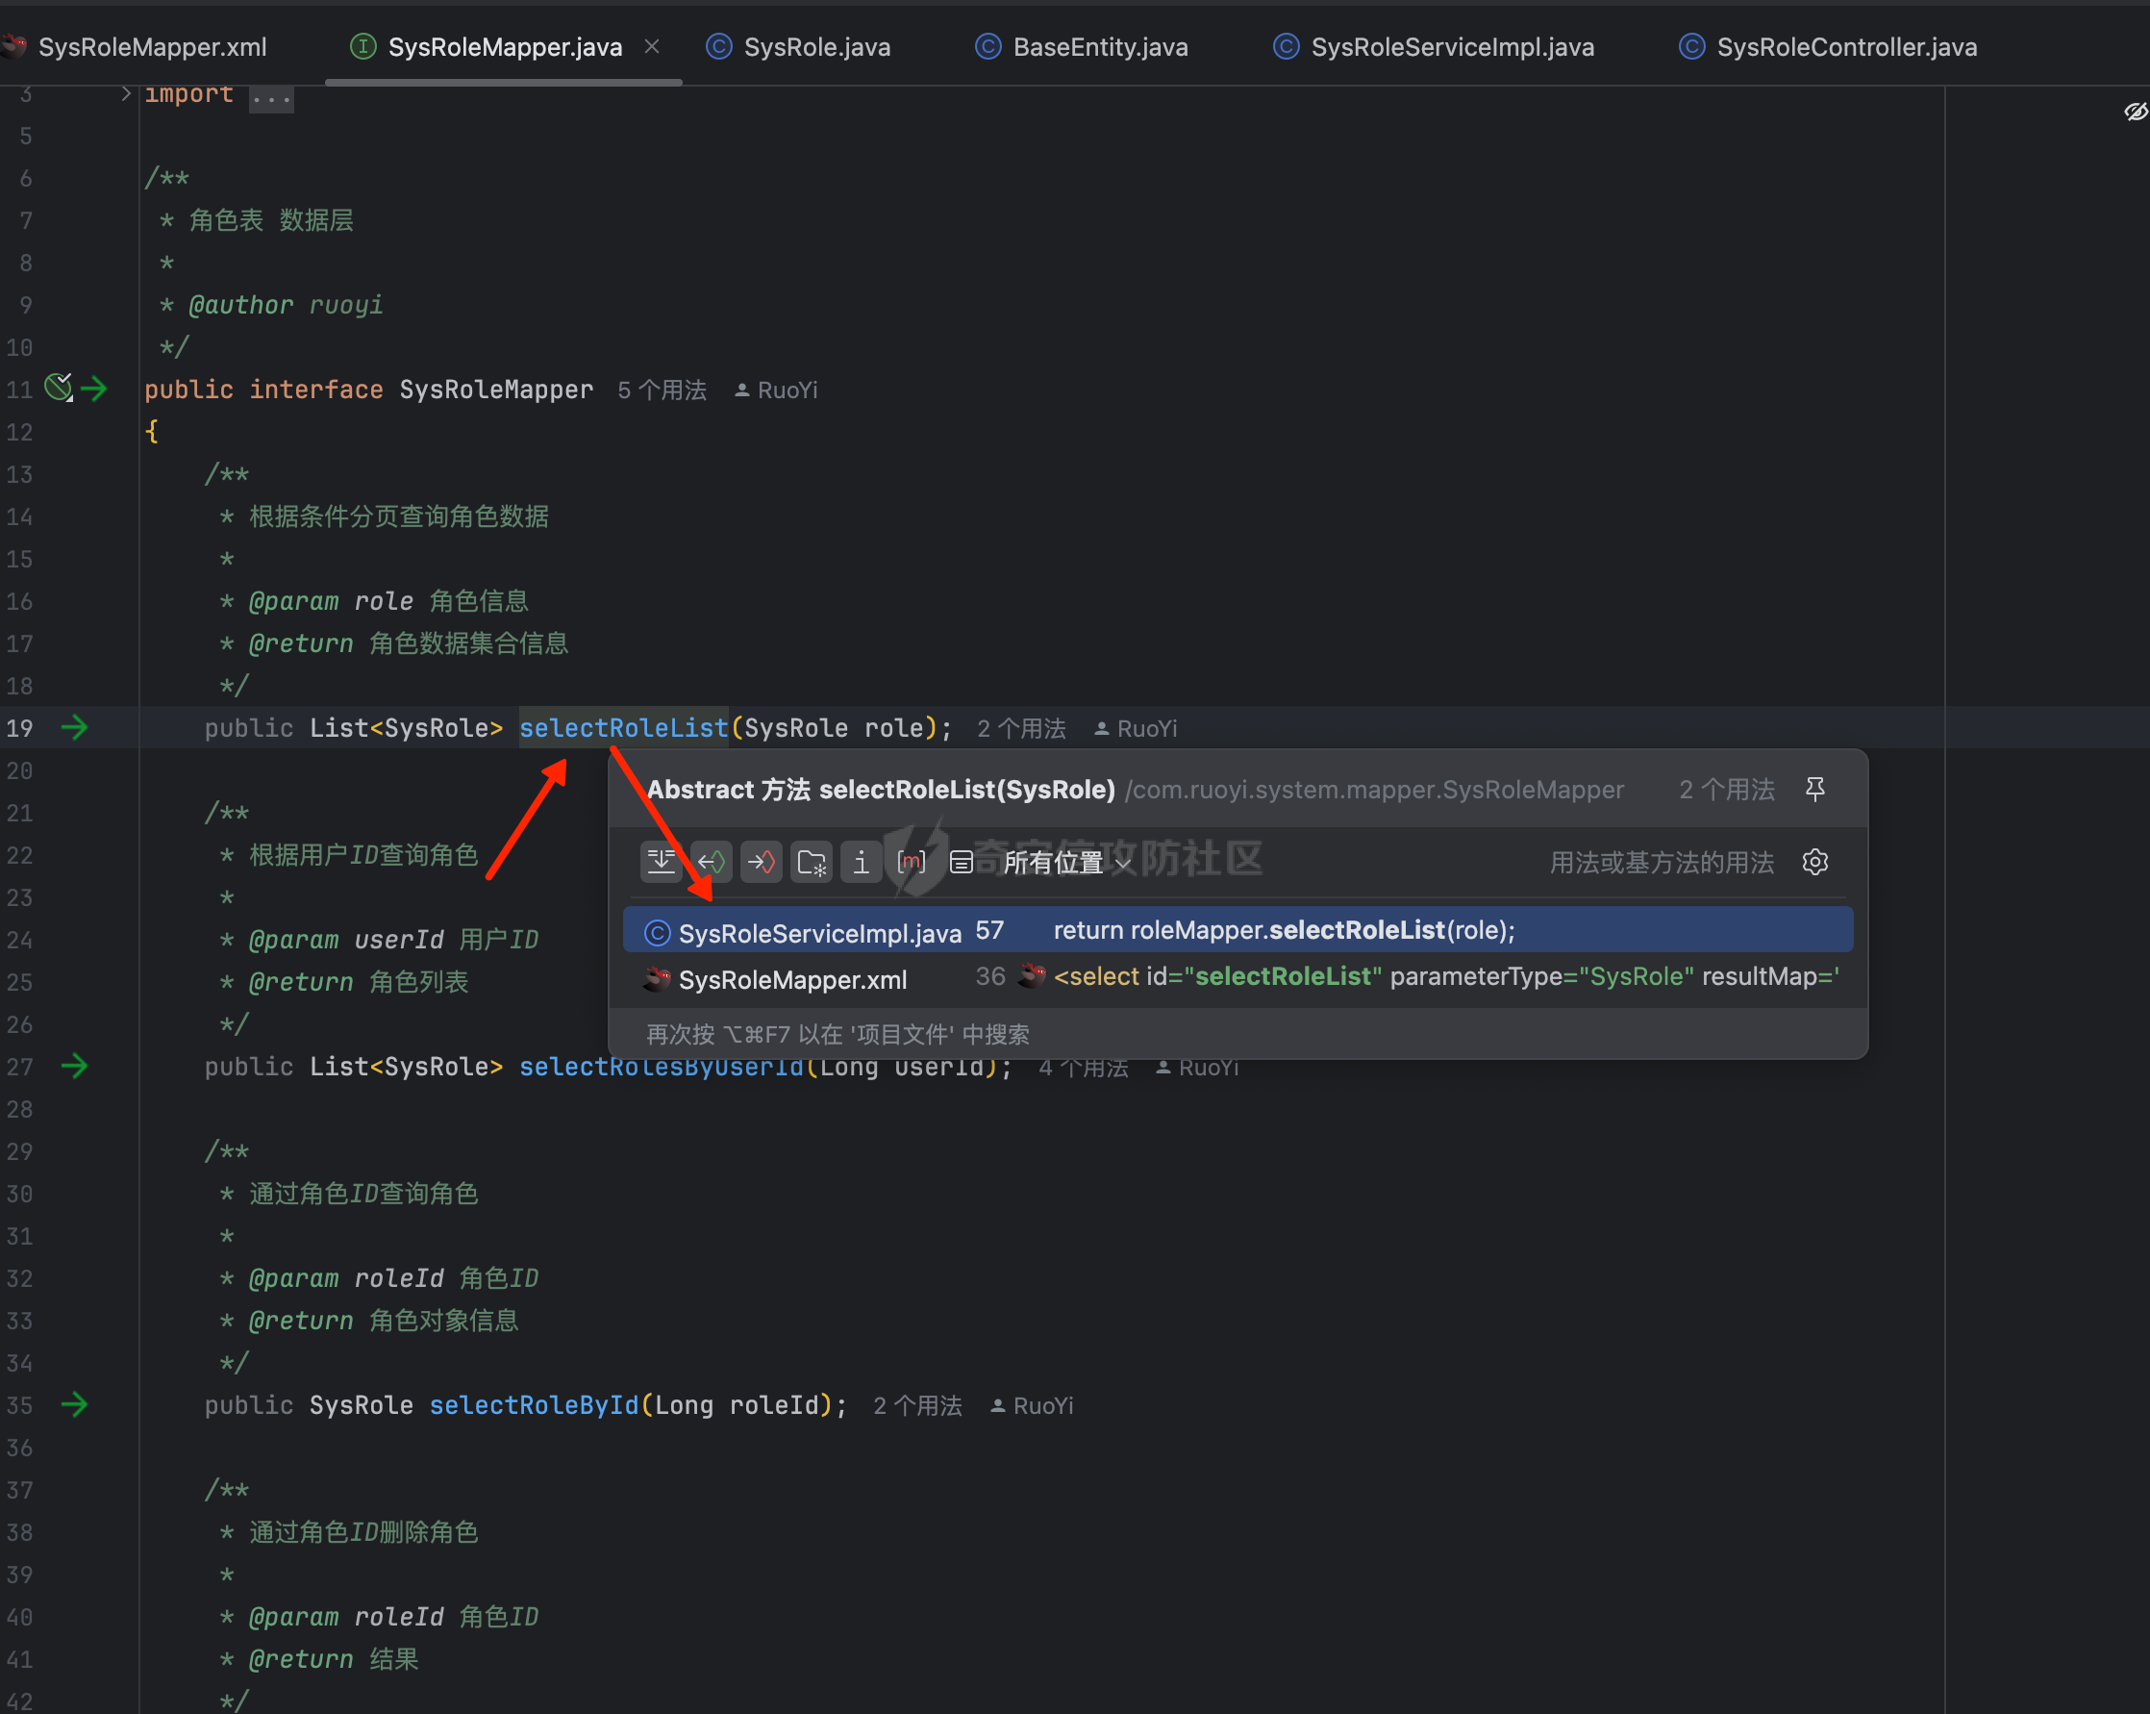Image resolution: width=2150 pixels, height=1714 pixels.
Task: Click the folder with asterisk filter icon
Action: click(x=812, y=862)
